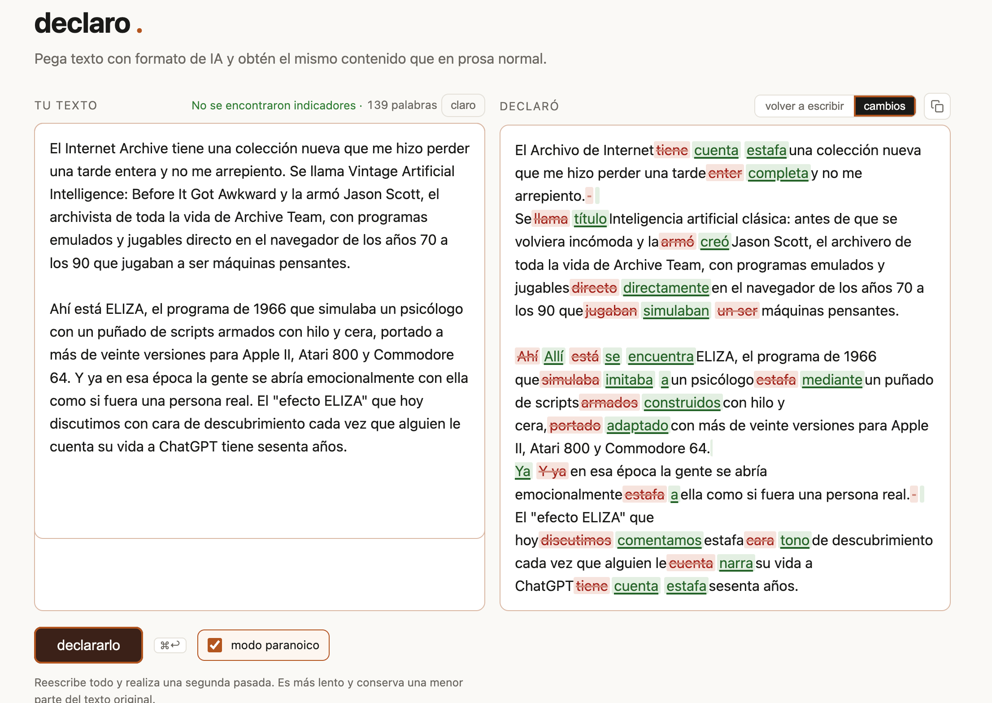Click the struck-through word 'jugaban'
The image size is (992, 703).
[611, 311]
